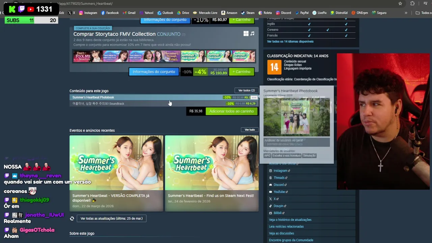The image size is (432, 243).
Task: Open the 'VERSÃO COMPLETA já disponível' event card
Action: (116, 173)
